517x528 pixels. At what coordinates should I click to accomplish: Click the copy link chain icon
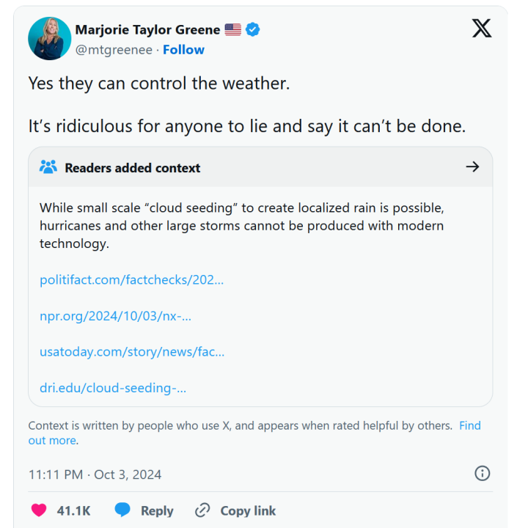(202, 510)
